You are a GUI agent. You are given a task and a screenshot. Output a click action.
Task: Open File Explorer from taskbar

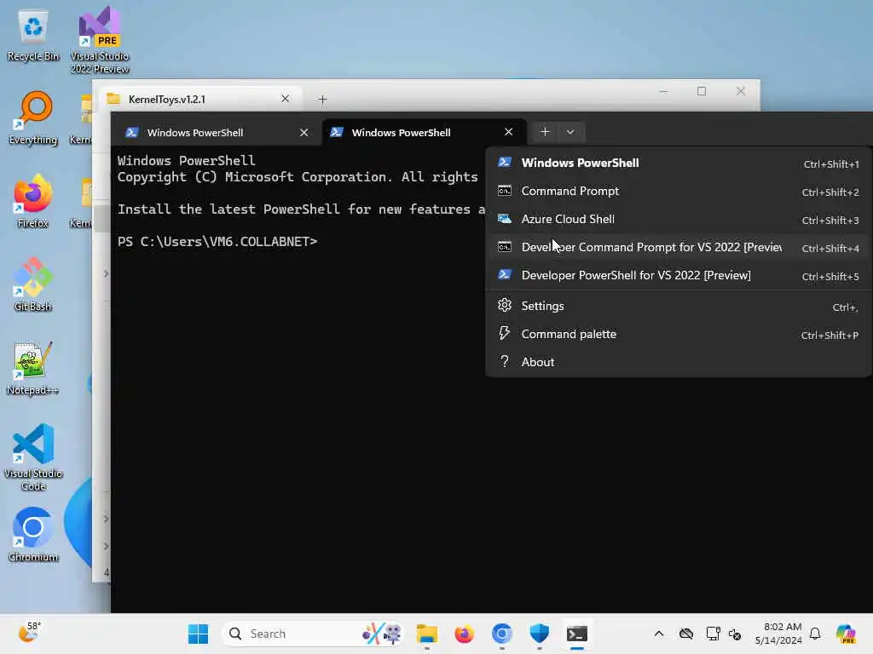[x=427, y=634]
